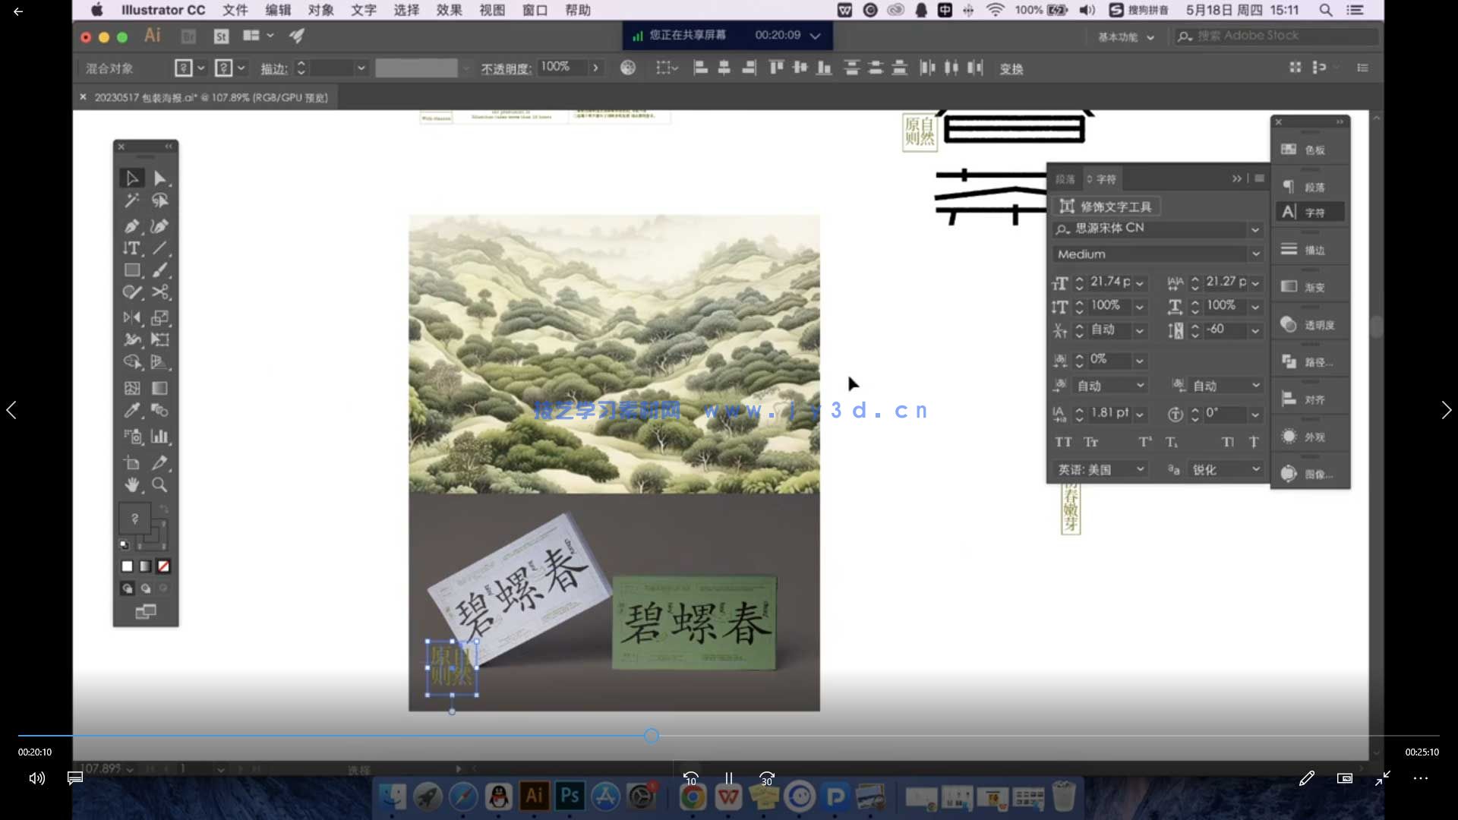Viewport: 1458px width, 820px height.
Task: Select the white fill color swatch
Action: (127, 566)
